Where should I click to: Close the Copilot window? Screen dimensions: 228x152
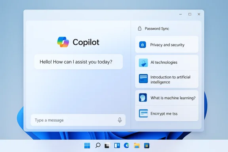199,14
